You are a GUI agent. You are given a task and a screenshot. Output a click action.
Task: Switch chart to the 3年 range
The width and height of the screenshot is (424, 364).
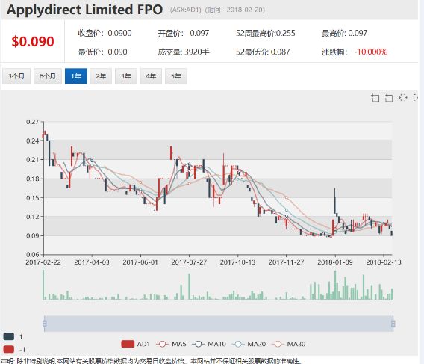click(125, 76)
